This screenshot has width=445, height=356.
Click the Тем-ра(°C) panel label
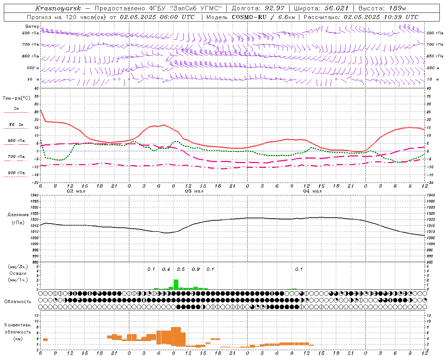tap(16, 98)
